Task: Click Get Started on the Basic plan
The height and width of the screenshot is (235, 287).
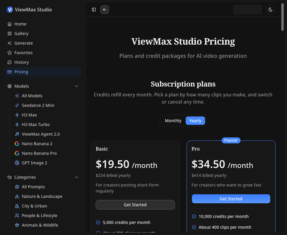Action: (x=135, y=205)
